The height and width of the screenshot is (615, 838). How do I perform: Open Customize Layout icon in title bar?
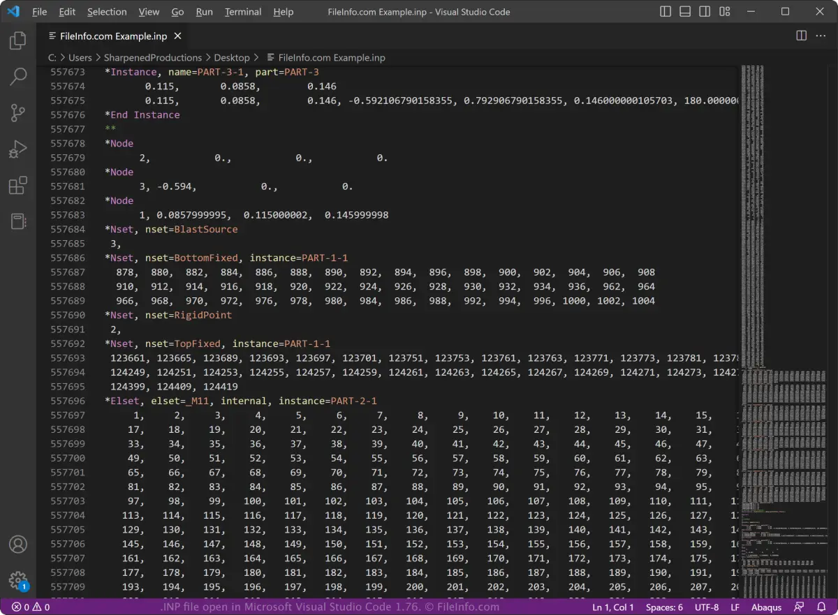[x=724, y=12]
